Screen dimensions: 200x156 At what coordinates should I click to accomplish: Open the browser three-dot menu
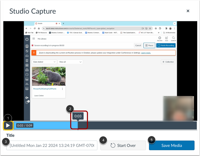click(x=174, y=29)
